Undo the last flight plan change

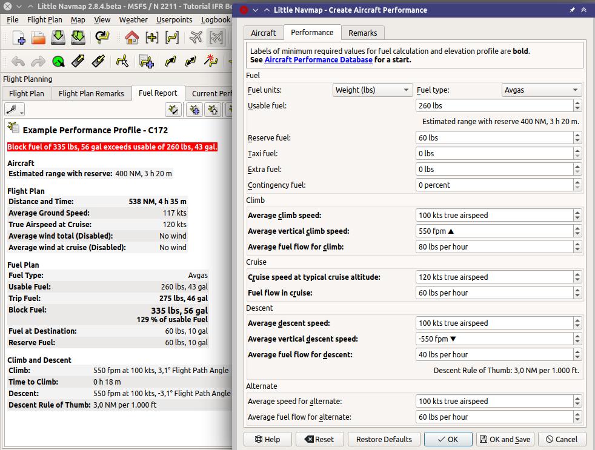(x=18, y=61)
